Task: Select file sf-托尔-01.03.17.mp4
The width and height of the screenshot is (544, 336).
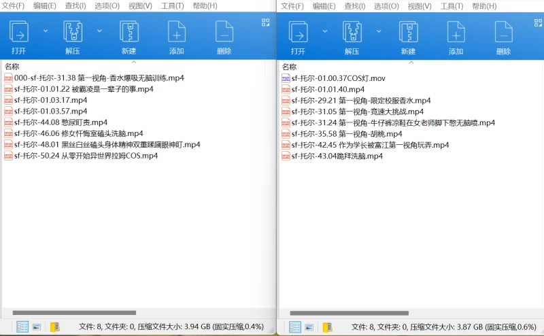Action: [x=46, y=100]
